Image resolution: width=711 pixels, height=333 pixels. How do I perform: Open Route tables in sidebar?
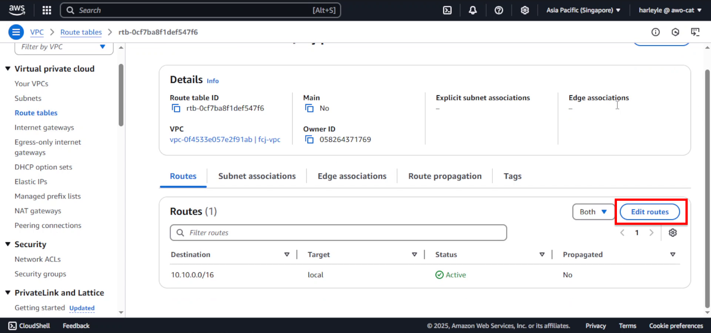click(36, 113)
